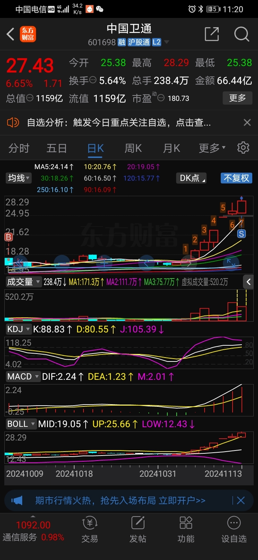The height and width of the screenshot is (560, 258).
Task: Select the 日K tab
Action: [95, 148]
